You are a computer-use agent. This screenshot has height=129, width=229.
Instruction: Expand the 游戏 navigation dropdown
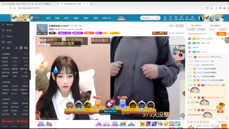86,18
